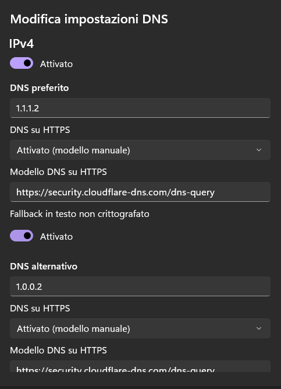Click the DNS su HTTPS label below DNS preferito

tap(40, 130)
